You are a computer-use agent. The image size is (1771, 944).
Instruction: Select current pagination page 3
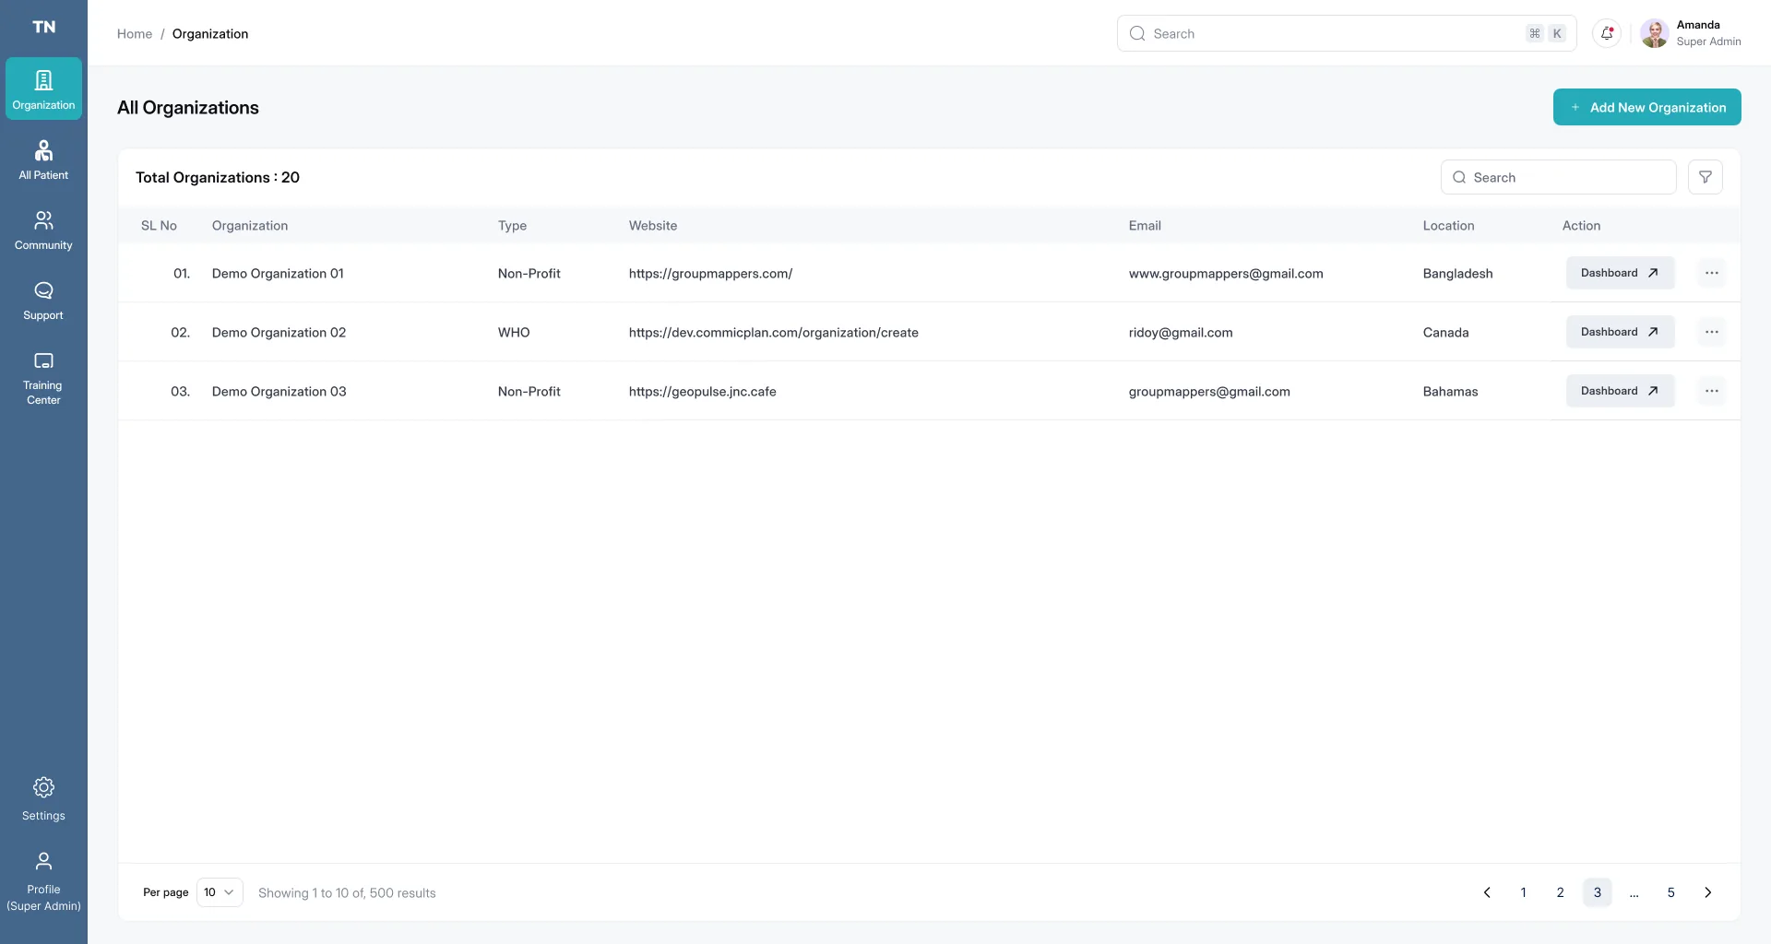pyautogui.click(x=1598, y=892)
